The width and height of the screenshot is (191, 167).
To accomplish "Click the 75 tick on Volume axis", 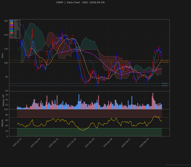I will [x=6, y=95].
